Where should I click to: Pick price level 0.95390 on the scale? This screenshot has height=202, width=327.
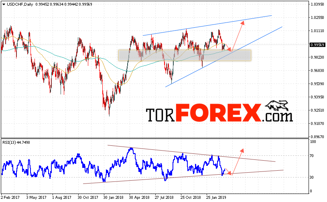[x=317, y=84]
